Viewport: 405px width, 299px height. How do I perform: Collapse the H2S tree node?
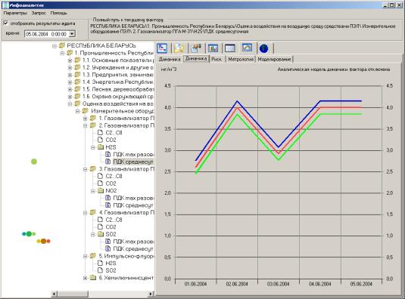tap(92, 147)
